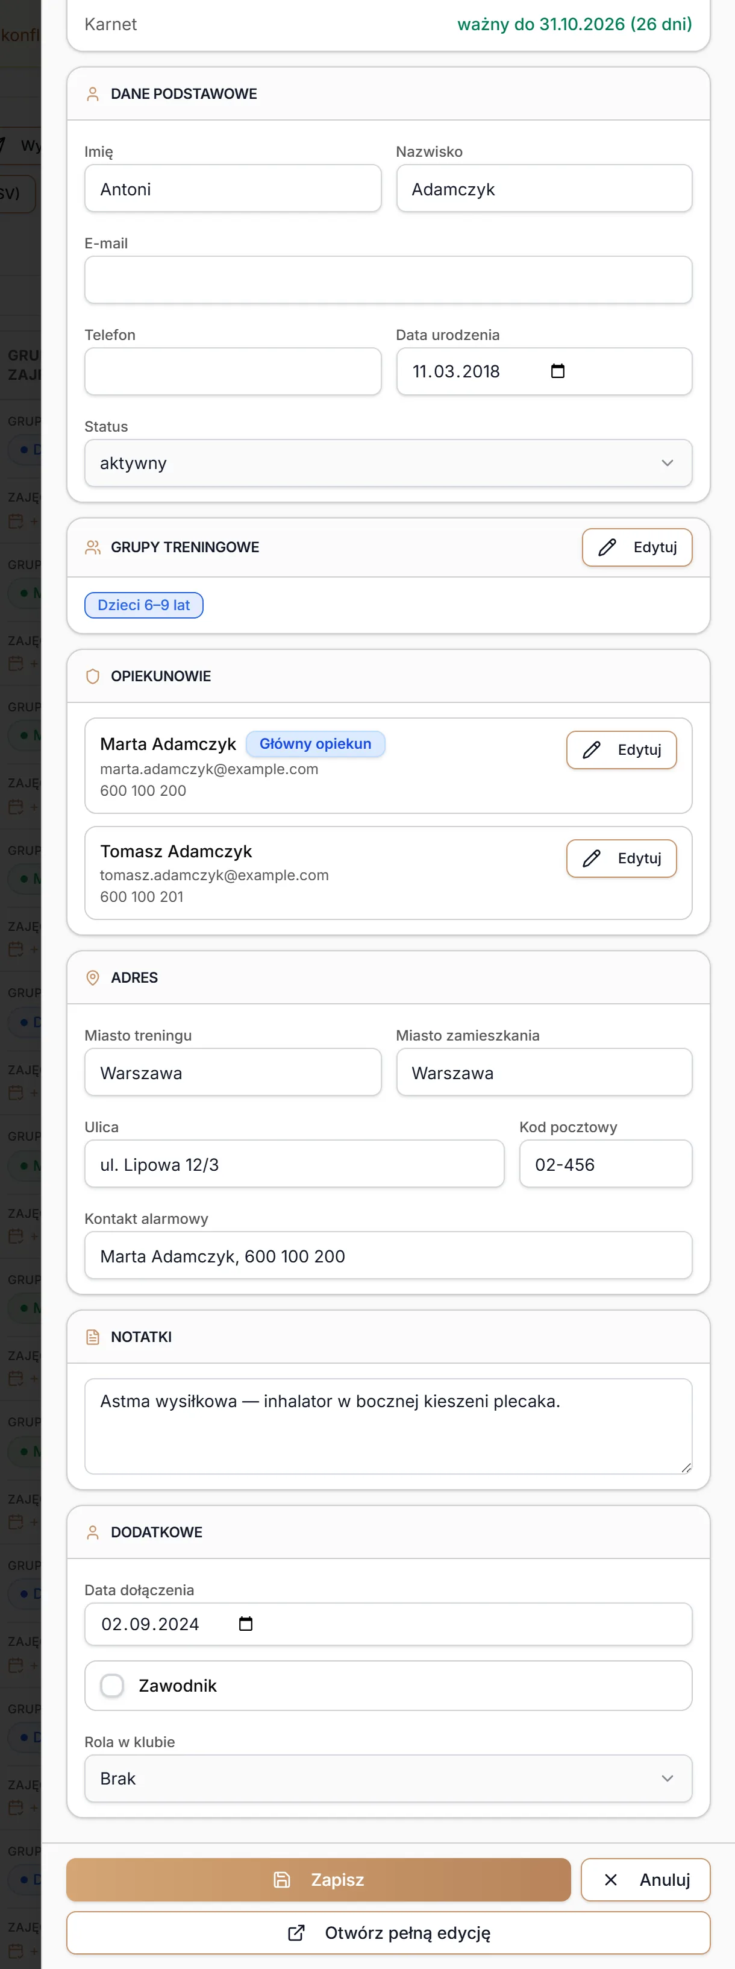Click the Notatki document icon
The height and width of the screenshot is (1969, 735).
[92, 1337]
